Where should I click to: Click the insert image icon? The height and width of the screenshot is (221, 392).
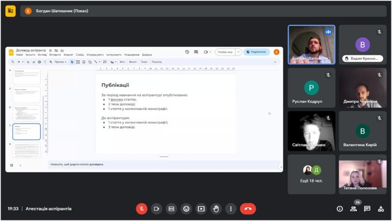(x=84, y=62)
